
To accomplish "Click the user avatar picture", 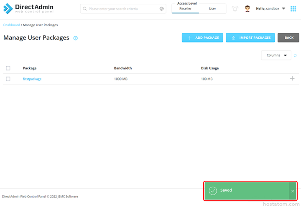I will (247, 9).
